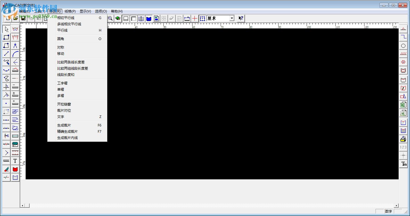
Task: Select 精确生成裁片 menu entry
Action: coord(77,132)
